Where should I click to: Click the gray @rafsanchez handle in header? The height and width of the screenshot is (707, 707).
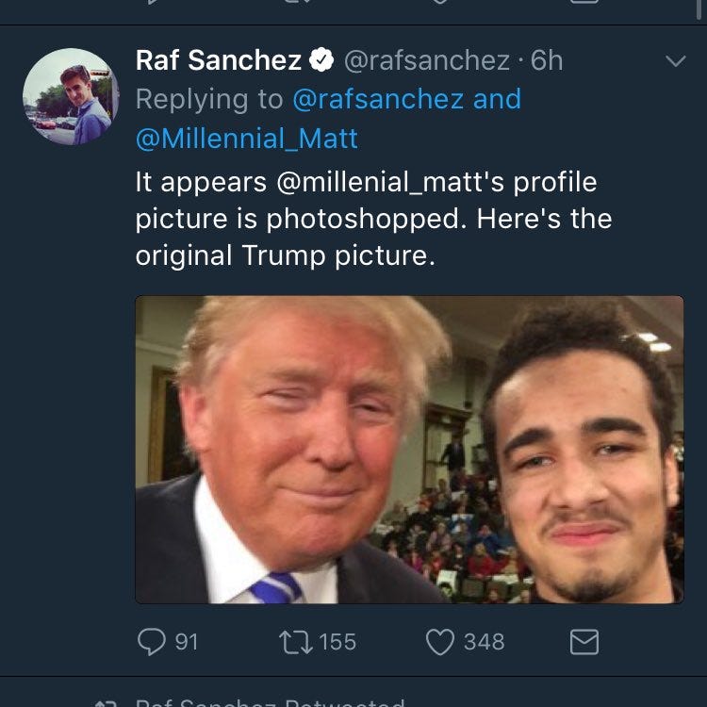click(426, 61)
